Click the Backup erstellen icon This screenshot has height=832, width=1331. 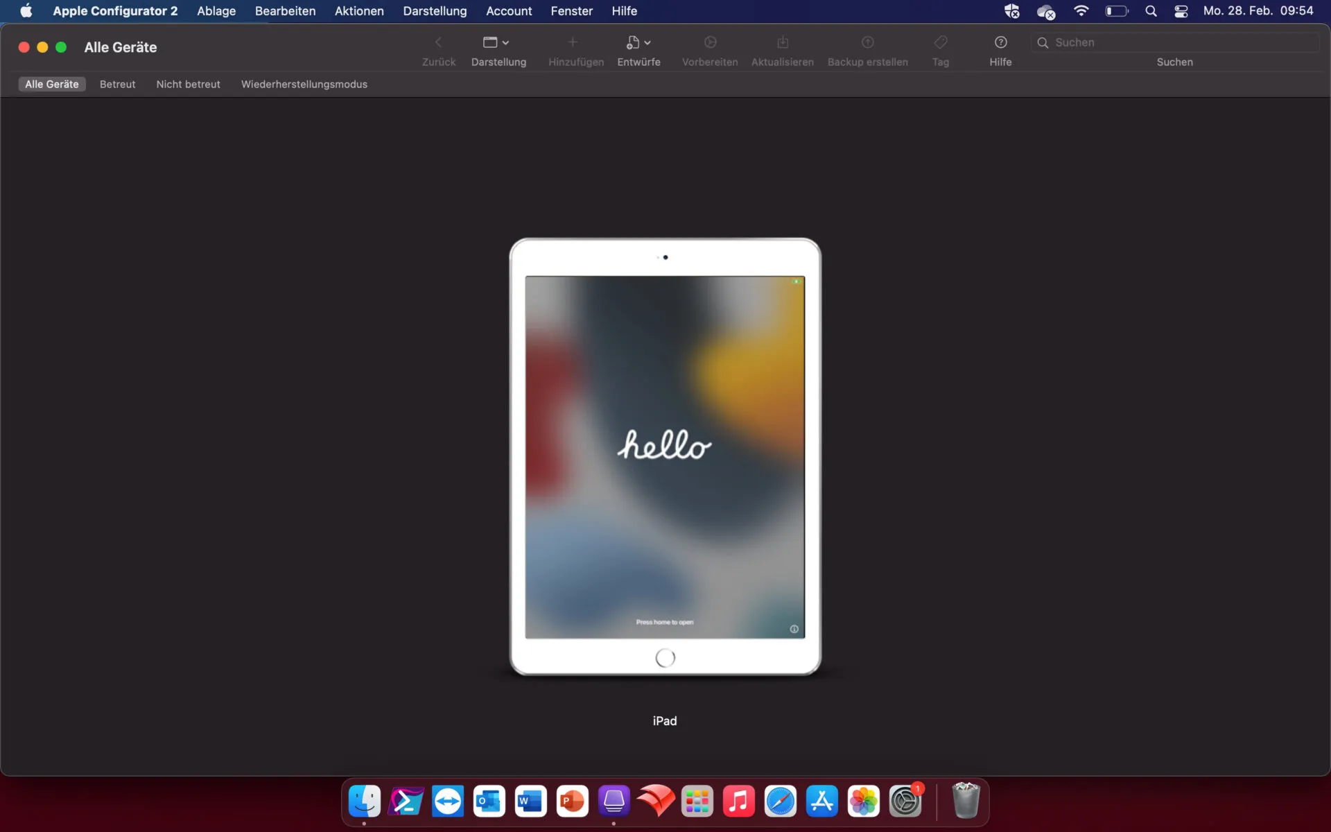coord(868,42)
